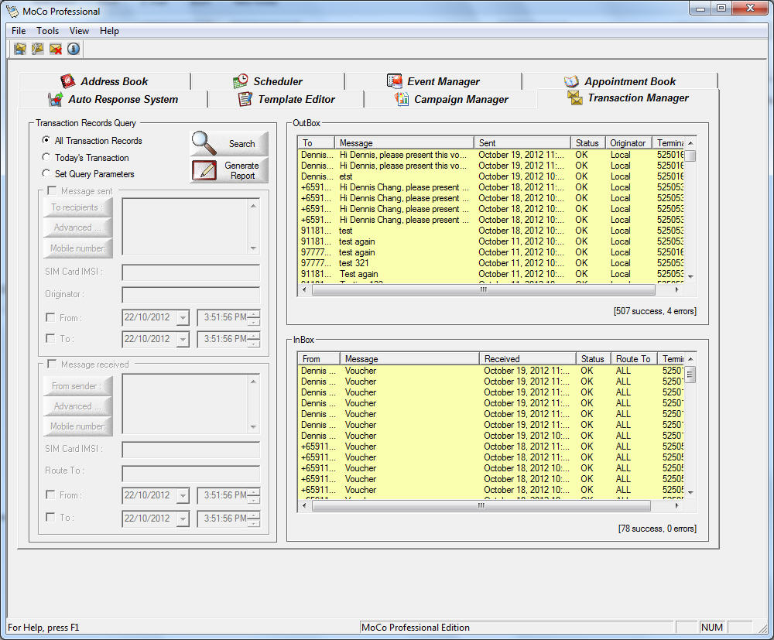Image resolution: width=774 pixels, height=640 pixels.
Task: Click the envelope-with-computer toolbar icon
Action: [20, 49]
